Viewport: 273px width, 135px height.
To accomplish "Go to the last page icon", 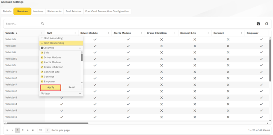I will [x=33, y=130].
